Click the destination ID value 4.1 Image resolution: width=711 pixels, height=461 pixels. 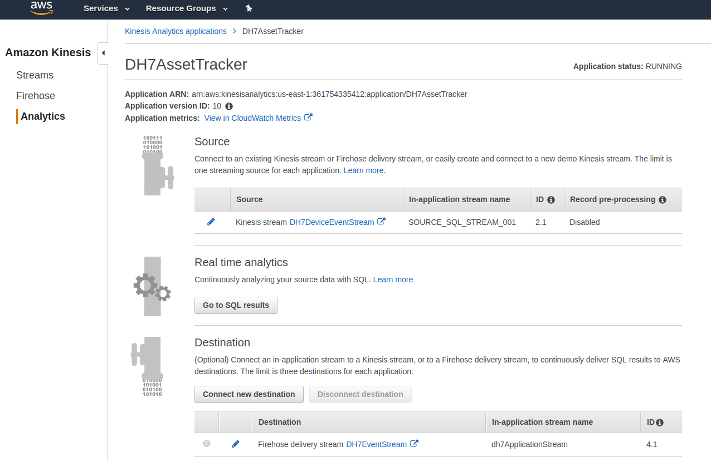652,444
